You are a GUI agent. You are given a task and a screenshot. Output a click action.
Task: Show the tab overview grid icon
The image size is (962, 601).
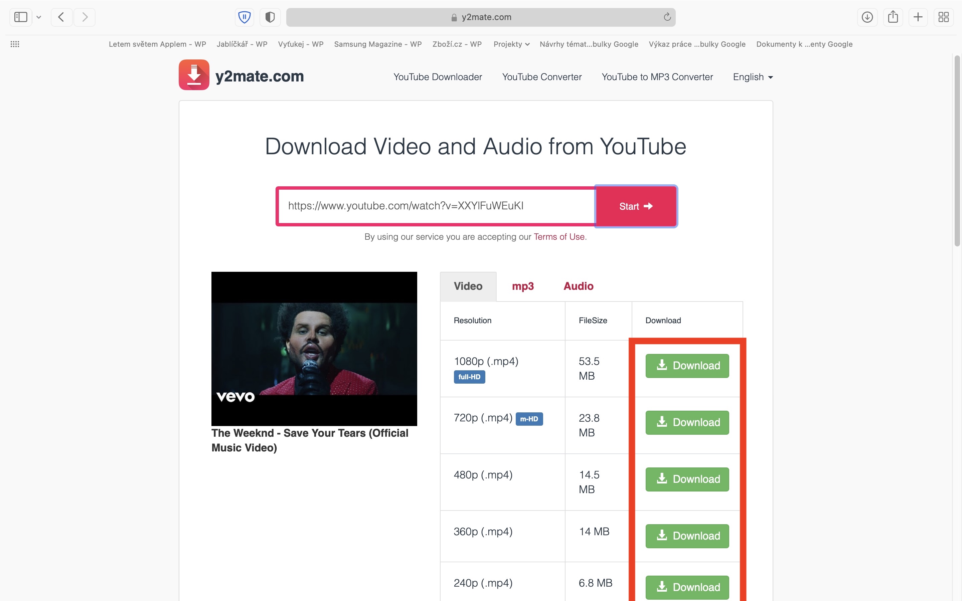pos(943,17)
